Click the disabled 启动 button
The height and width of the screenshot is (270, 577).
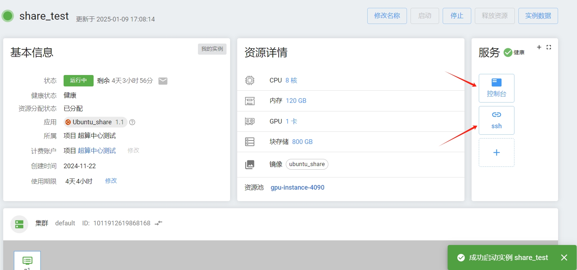pos(425,16)
